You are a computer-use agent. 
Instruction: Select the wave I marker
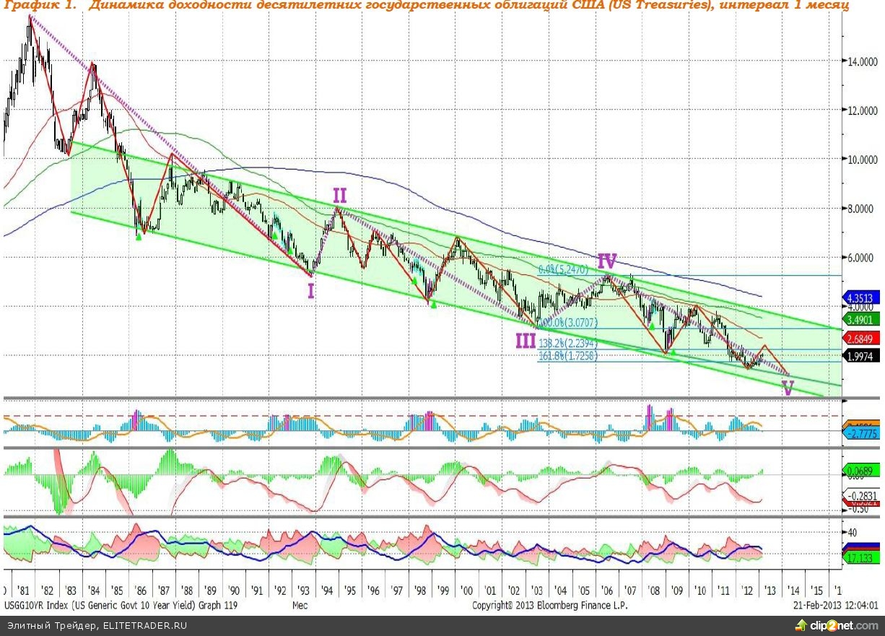coord(310,291)
